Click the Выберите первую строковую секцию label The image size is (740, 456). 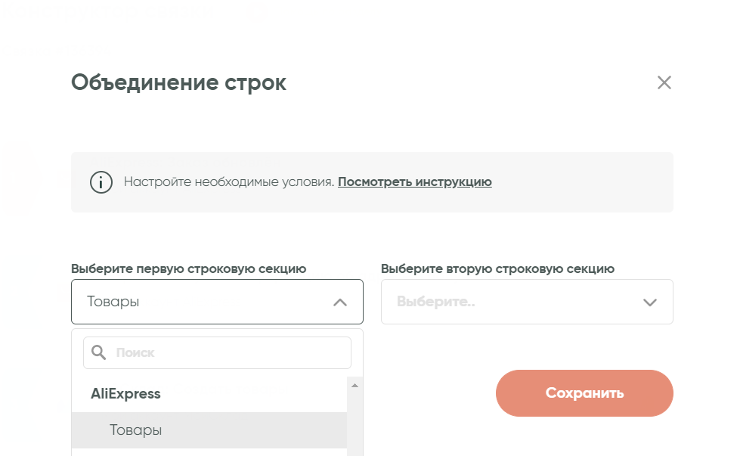click(x=188, y=268)
